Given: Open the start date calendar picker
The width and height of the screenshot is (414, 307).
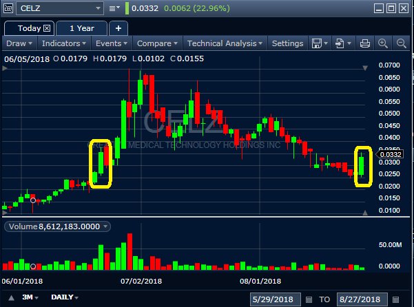Looking at the screenshot, I should tap(309, 300).
